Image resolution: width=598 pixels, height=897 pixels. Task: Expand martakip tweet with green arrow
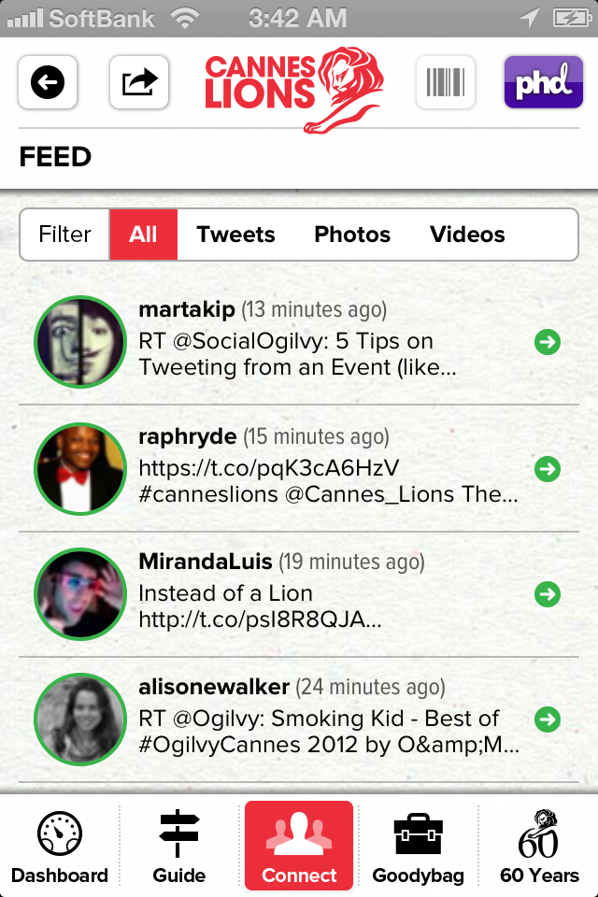[x=548, y=342]
